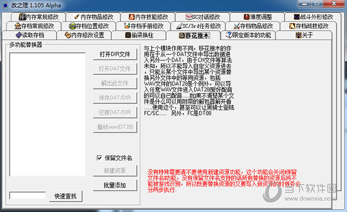347x212 pixels.
Task: Click the HP icon on 内存常规修改 tab
Action: coord(22,17)
